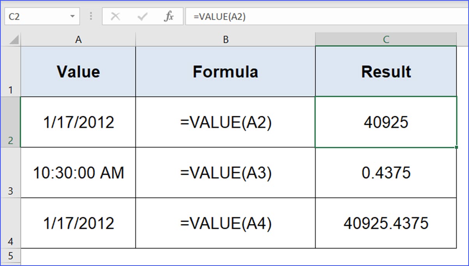Click the Insert Function (fx) icon
This screenshot has height=266, width=469.
pyautogui.click(x=168, y=16)
